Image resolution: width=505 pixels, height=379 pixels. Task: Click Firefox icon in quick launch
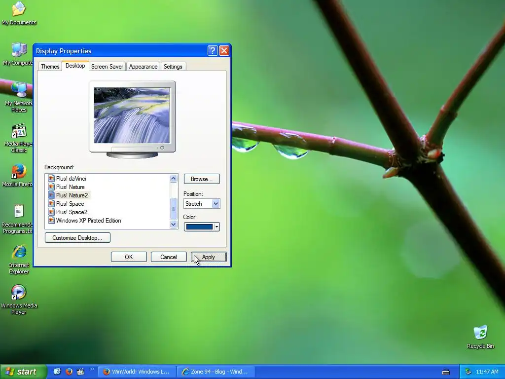click(x=69, y=372)
